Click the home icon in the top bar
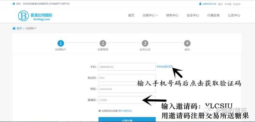Viewport: 255px width, 122px height. click(14, 4)
